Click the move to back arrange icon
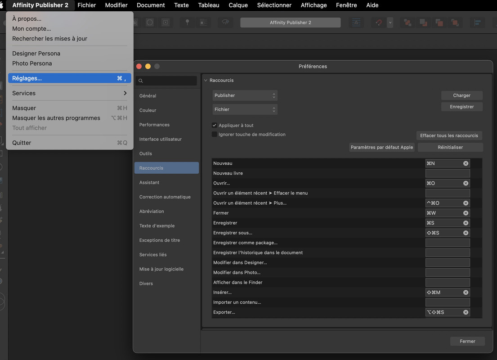 click(x=407, y=22)
